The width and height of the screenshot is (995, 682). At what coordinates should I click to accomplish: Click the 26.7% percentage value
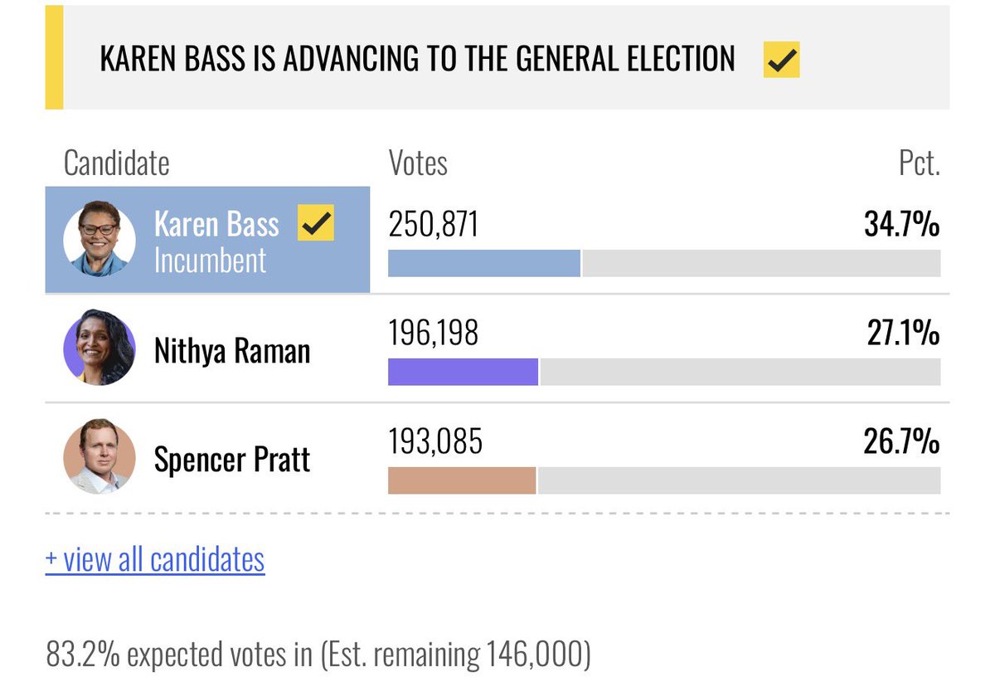pos(902,442)
